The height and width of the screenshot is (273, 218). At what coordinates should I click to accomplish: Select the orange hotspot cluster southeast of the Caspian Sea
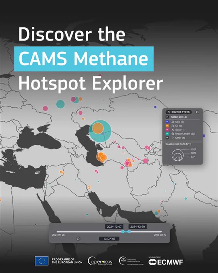(x=101, y=157)
